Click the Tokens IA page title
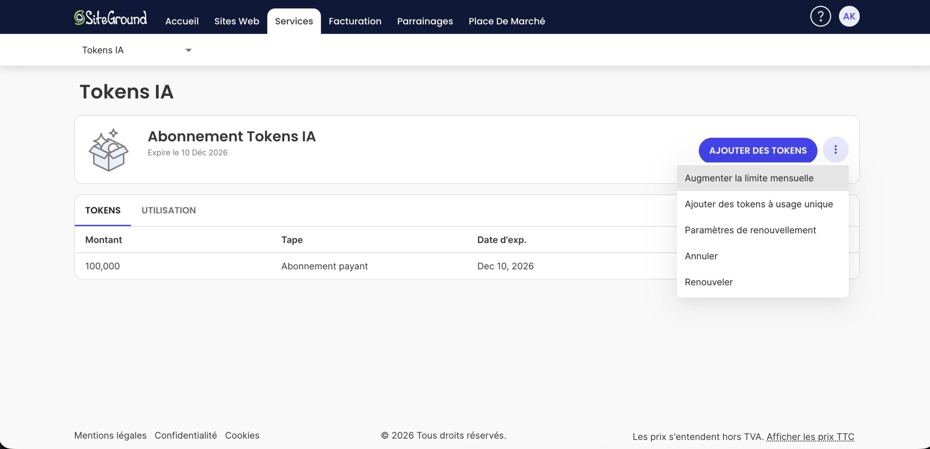930x449 pixels. coord(126,91)
